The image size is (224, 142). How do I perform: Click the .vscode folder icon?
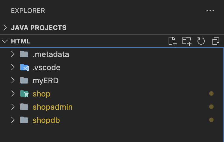24,67
